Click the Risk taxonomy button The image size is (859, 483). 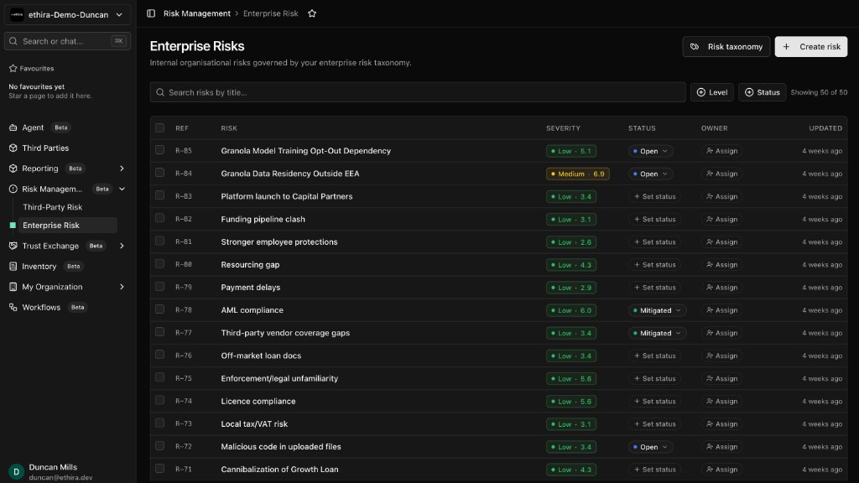(x=726, y=47)
